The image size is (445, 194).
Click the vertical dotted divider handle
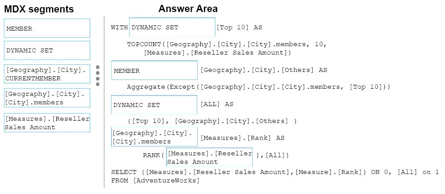[98, 76]
